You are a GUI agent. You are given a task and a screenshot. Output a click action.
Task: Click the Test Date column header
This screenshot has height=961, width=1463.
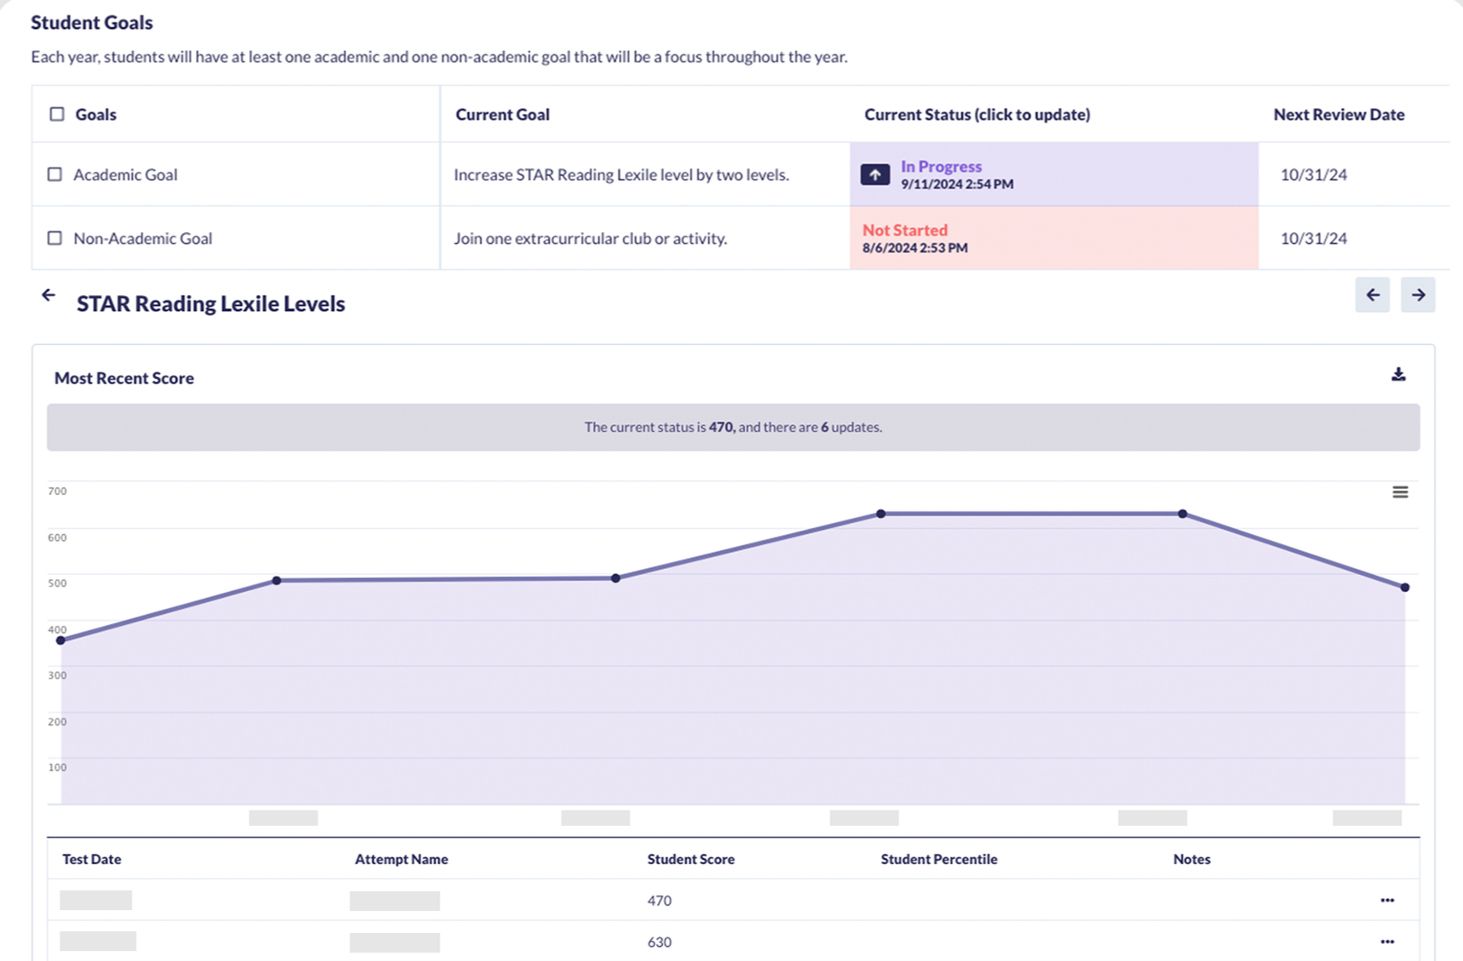click(92, 859)
